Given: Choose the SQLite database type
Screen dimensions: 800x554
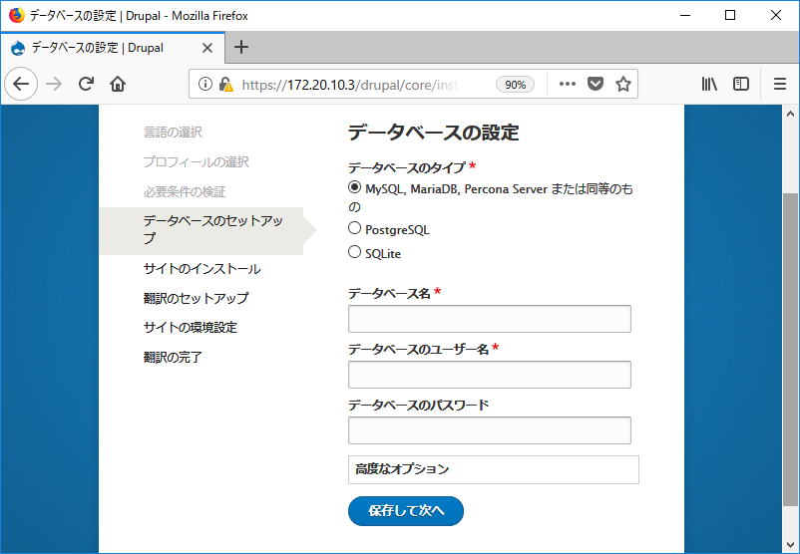Looking at the screenshot, I should [354, 252].
